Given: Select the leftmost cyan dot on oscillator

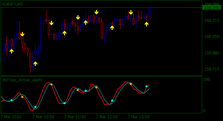Looking at the screenshot, I should coord(12,100).
